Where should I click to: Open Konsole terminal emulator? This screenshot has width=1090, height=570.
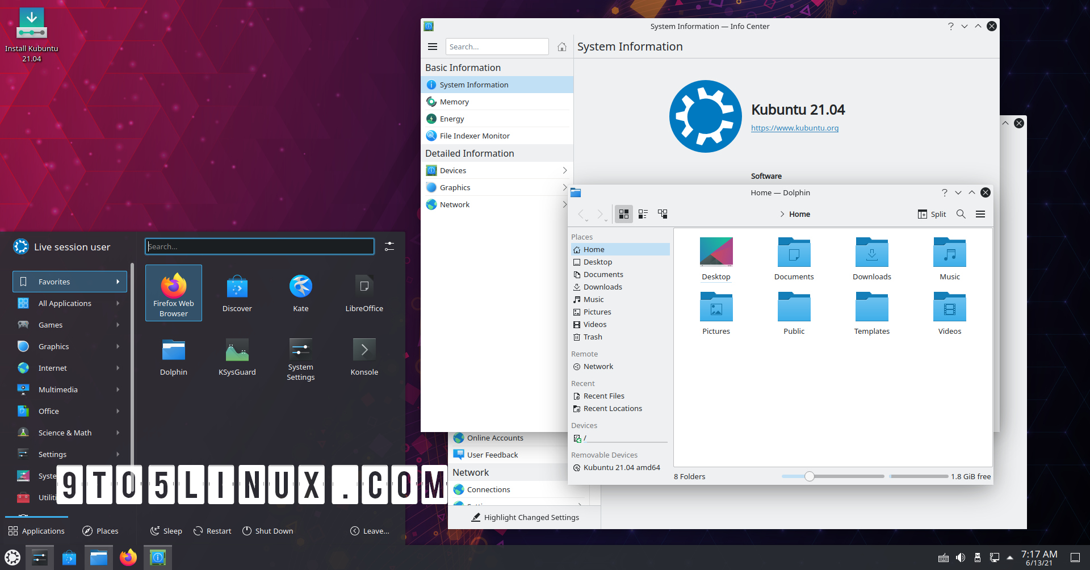point(364,356)
